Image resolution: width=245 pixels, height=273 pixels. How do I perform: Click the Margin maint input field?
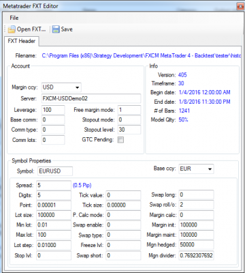coord(196,235)
